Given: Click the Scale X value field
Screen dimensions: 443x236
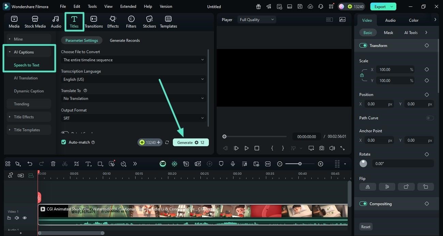Looking at the screenshot, I should [x=396, y=69].
